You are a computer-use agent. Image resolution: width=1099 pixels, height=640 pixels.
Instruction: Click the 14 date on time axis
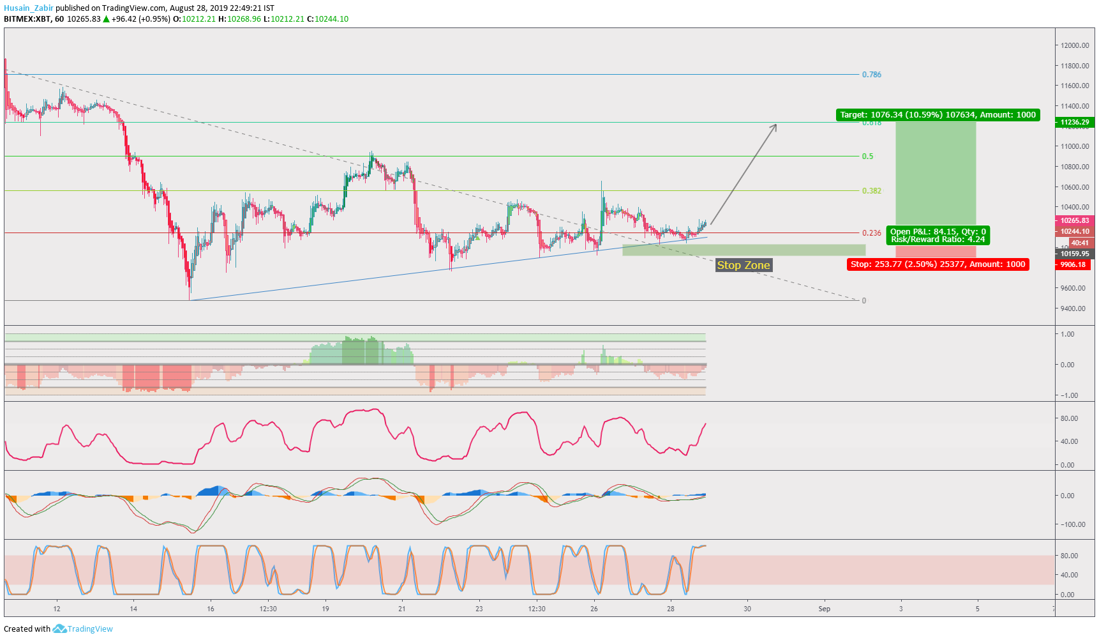(133, 609)
